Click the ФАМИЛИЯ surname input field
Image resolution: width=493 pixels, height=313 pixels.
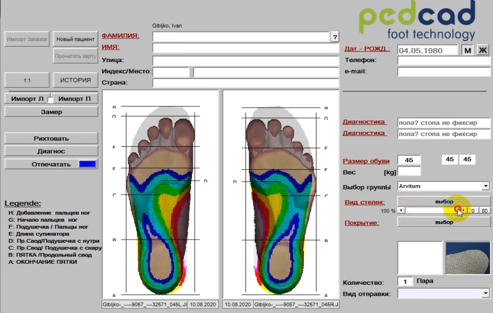pyautogui.click(x=240, y=37)
